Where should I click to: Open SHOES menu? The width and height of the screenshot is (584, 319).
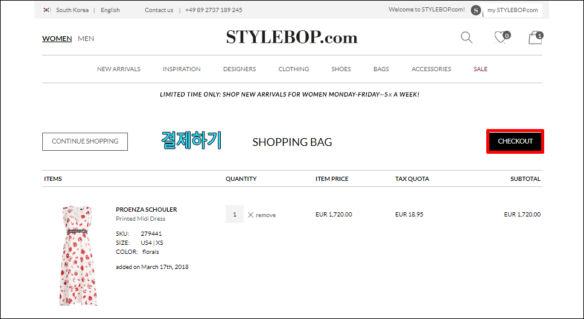pyautogui.click(x=341, y=69)
